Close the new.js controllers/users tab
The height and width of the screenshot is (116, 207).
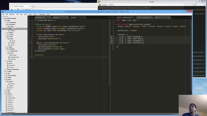[133, 18]
